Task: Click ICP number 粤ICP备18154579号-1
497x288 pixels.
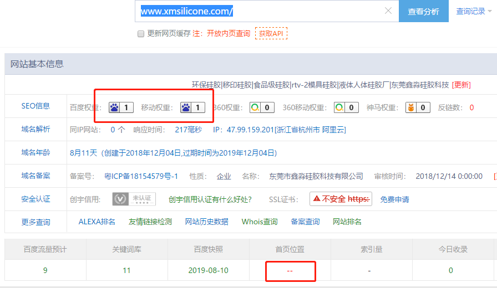Action: [141, 176]
